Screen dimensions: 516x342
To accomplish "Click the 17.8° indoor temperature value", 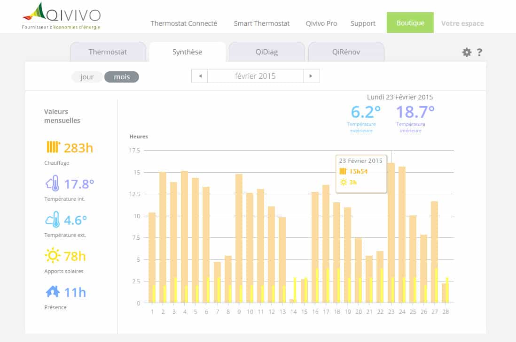I will (79, 184).
